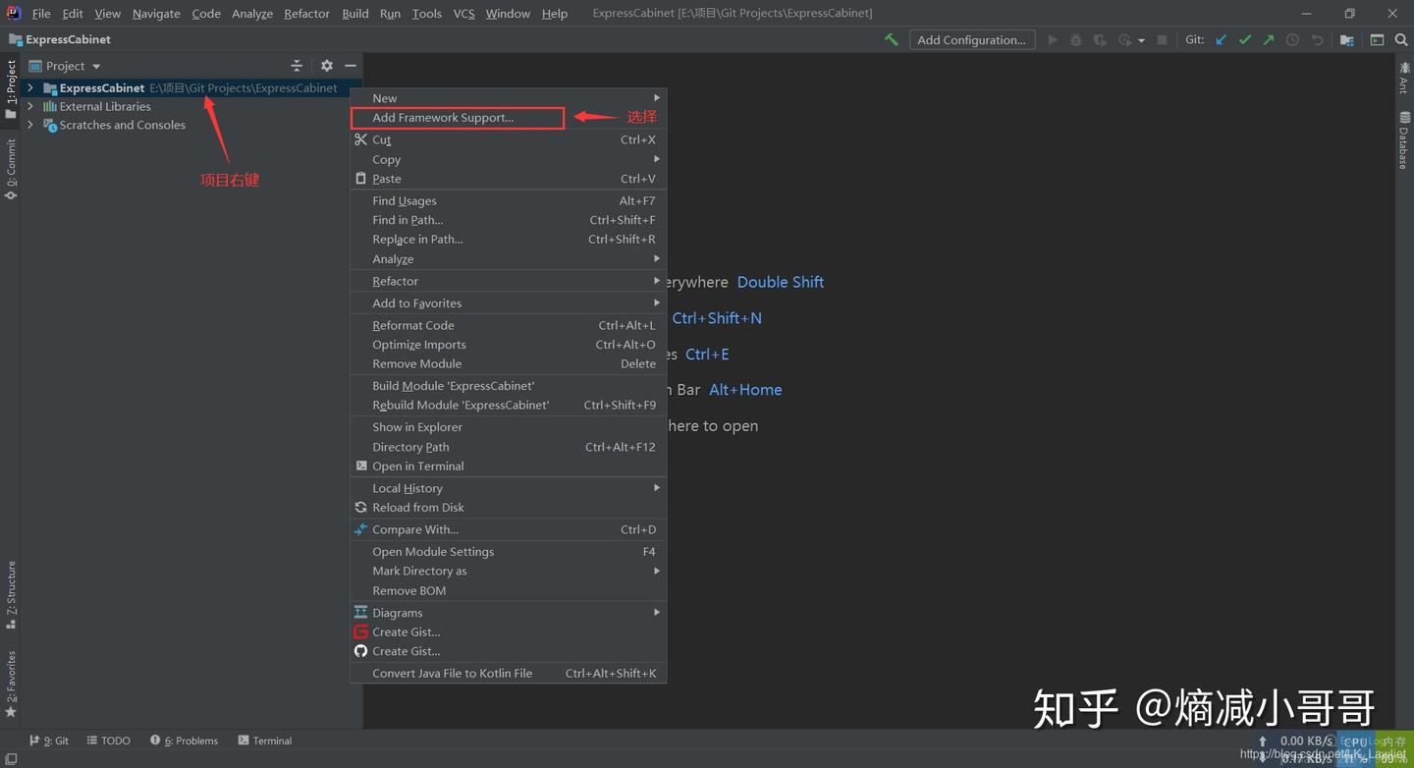Click the Build Project hammer icon

892,40
